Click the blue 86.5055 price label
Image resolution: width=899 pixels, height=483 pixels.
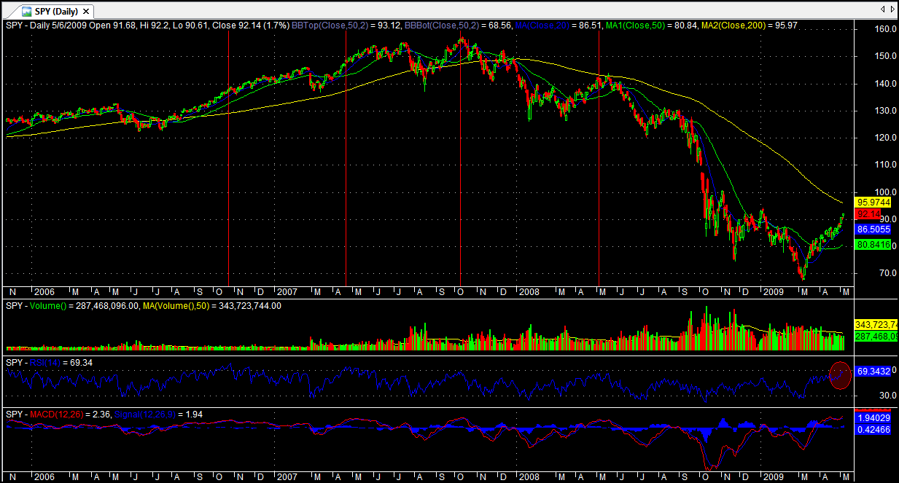(874, 228)
